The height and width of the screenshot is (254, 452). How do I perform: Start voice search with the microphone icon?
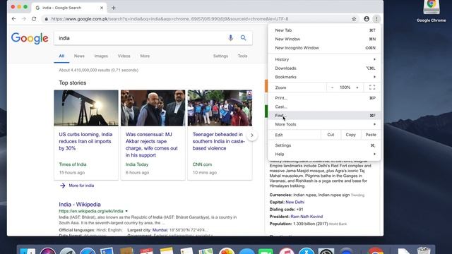tap(230, 38)
